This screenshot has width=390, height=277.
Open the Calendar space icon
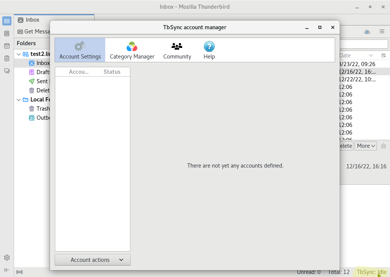(x=7, y=46)
